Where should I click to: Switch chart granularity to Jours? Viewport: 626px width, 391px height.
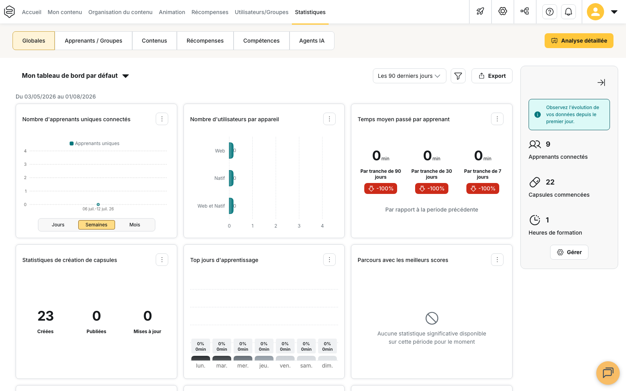pyautogui.click(x=58, y=225)
